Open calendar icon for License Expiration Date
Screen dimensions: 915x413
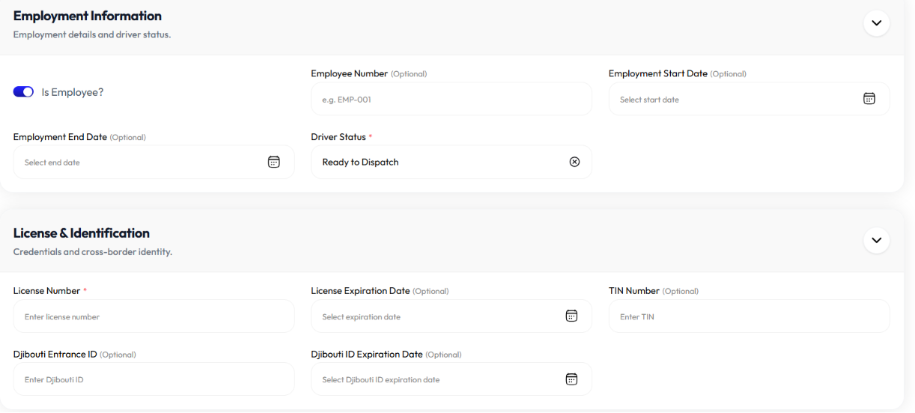pos(571,316)
